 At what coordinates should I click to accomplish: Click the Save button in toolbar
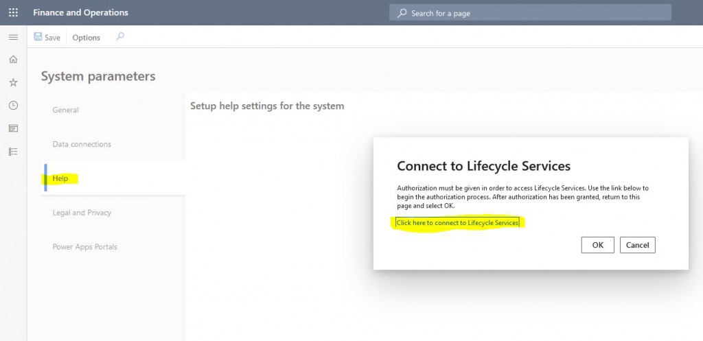click(47, 37)
